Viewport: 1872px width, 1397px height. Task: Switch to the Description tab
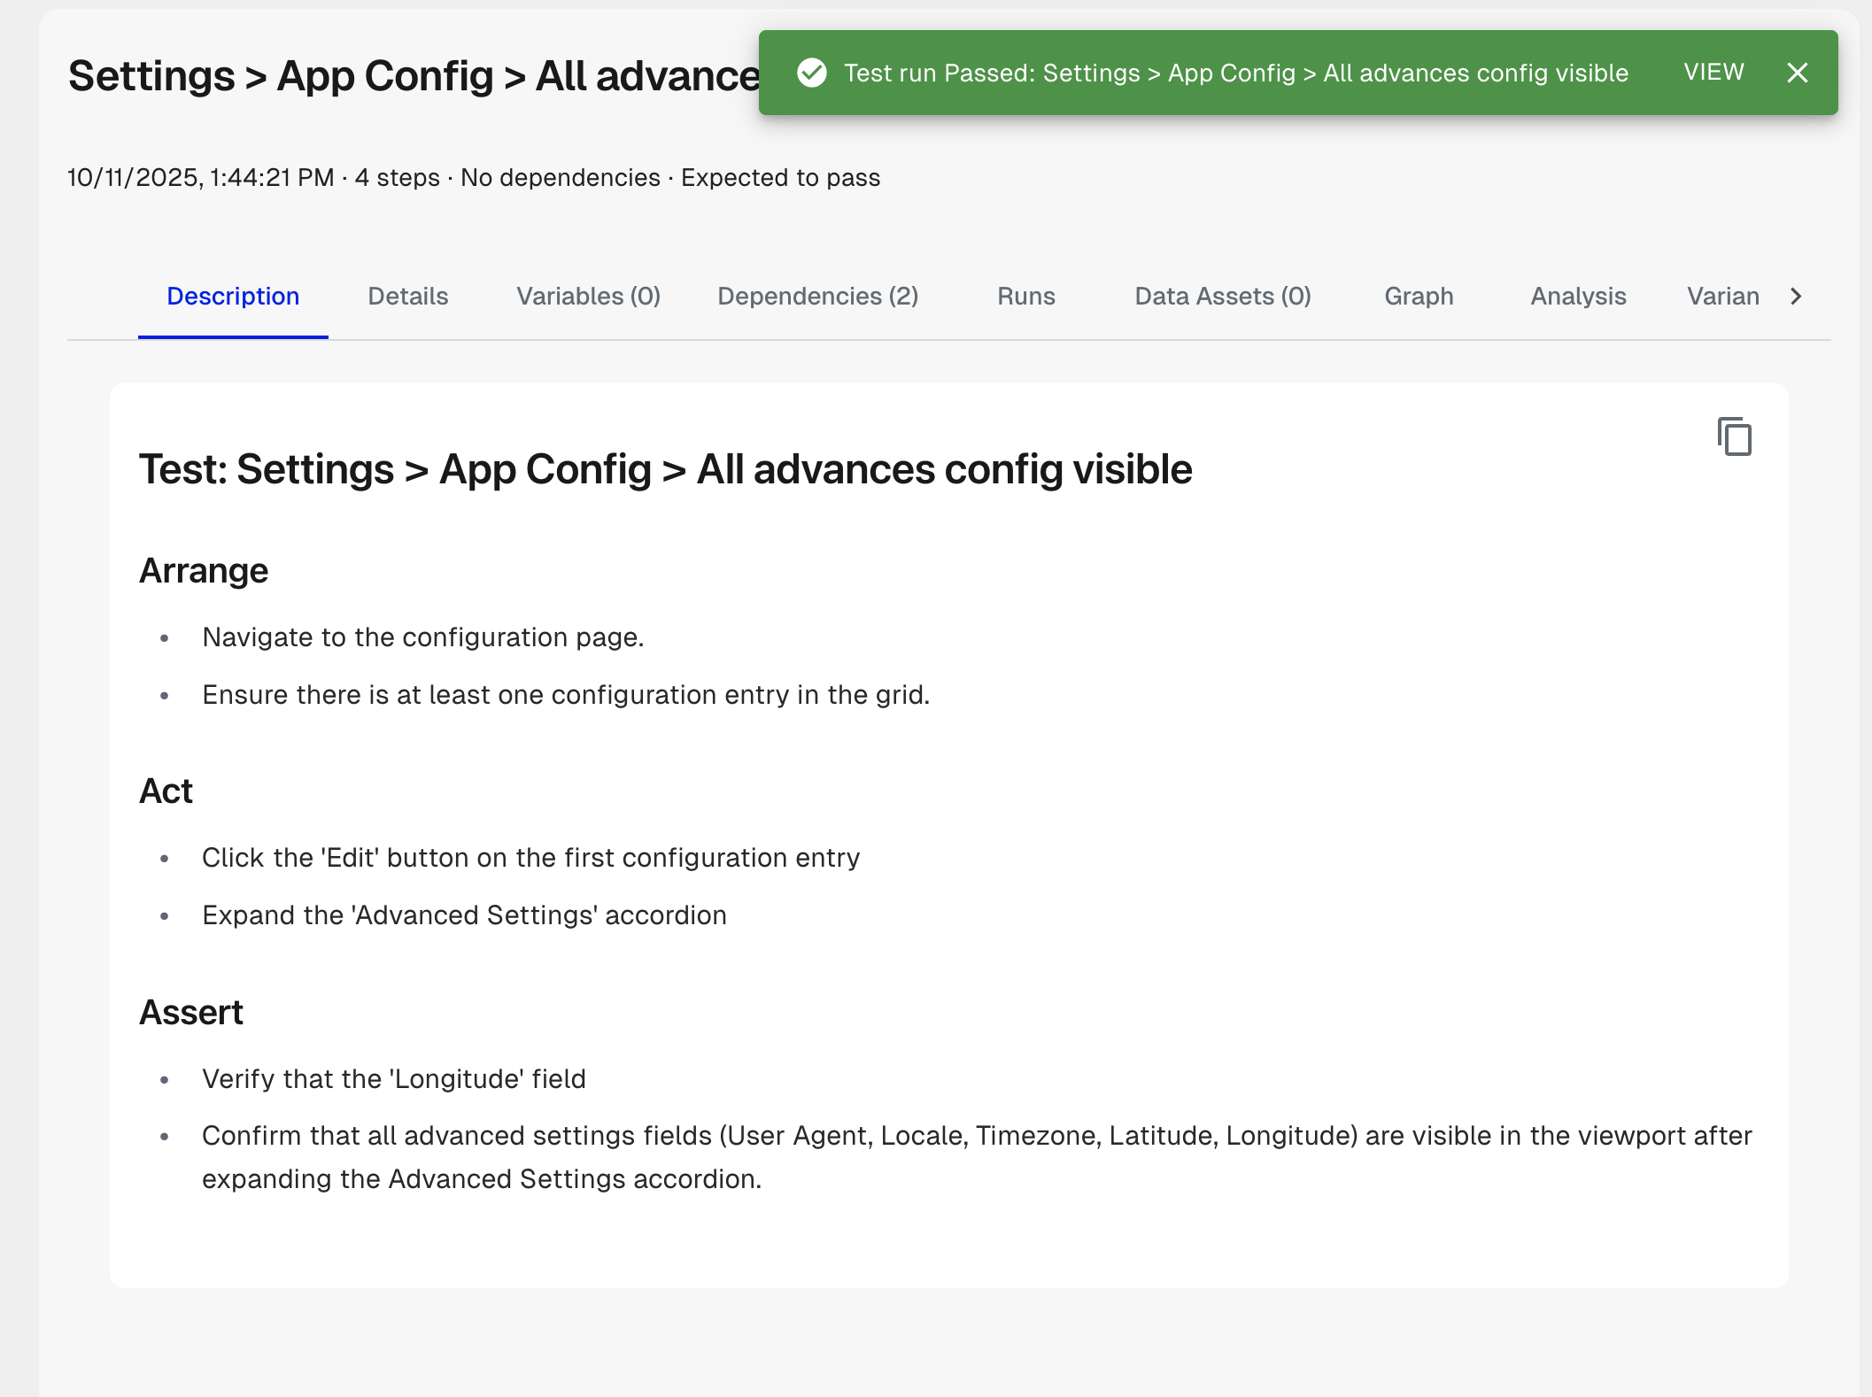233,296
